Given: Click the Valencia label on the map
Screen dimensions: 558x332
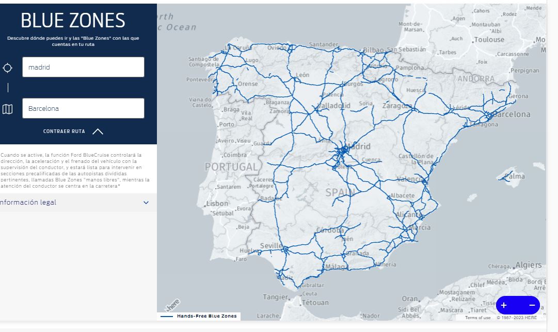Looking at the screenshot, I should coord(410,179).
